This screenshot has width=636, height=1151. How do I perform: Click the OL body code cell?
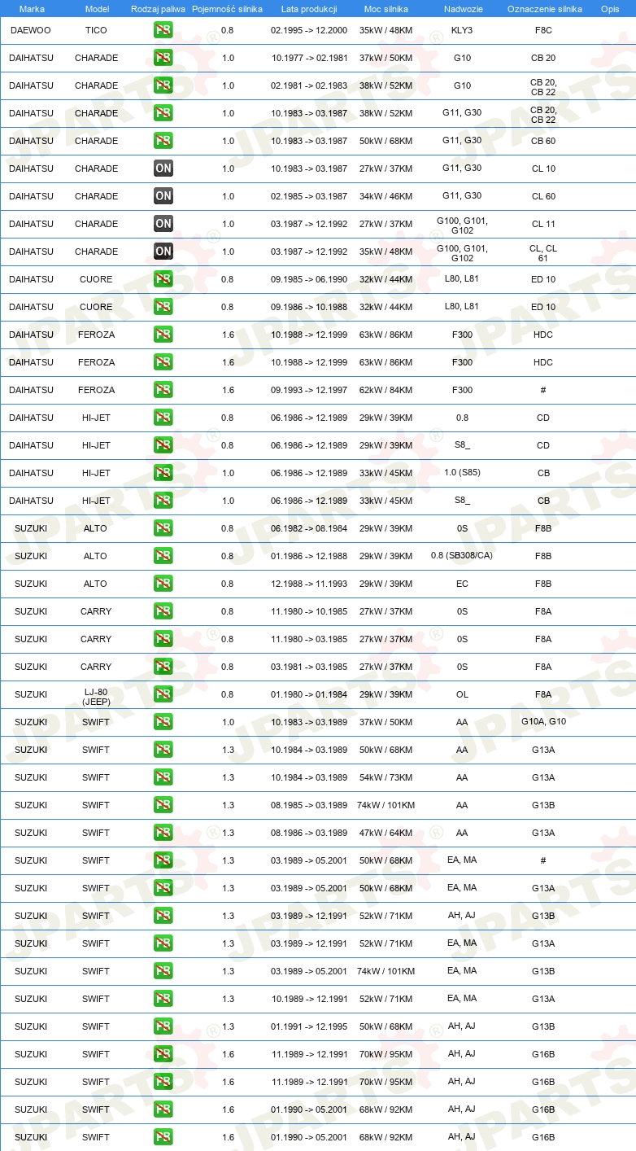coord(462,694)
